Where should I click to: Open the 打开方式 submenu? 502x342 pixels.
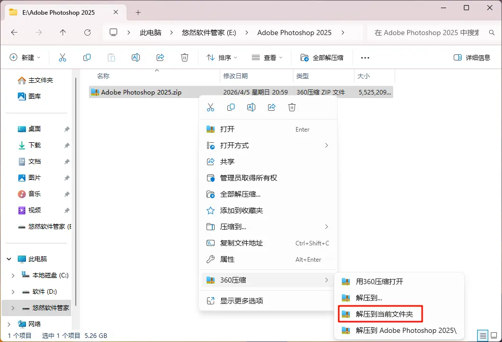(x=268, y=145)
